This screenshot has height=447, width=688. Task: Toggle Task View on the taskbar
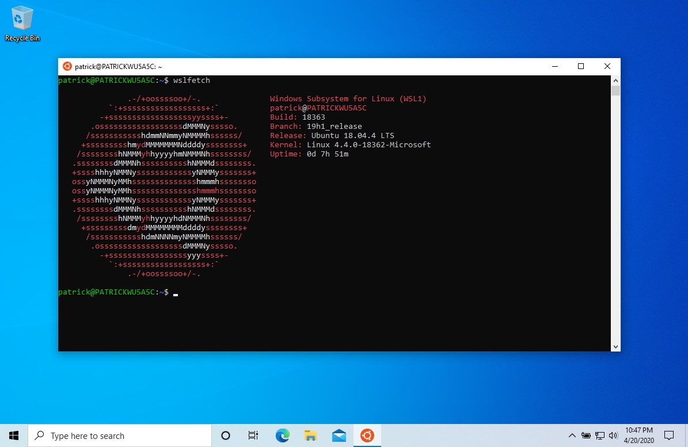point(253,435)
